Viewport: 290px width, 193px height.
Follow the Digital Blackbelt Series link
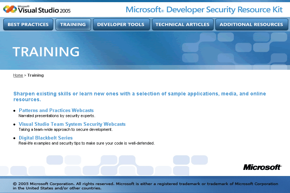click(x=46, y=138)
